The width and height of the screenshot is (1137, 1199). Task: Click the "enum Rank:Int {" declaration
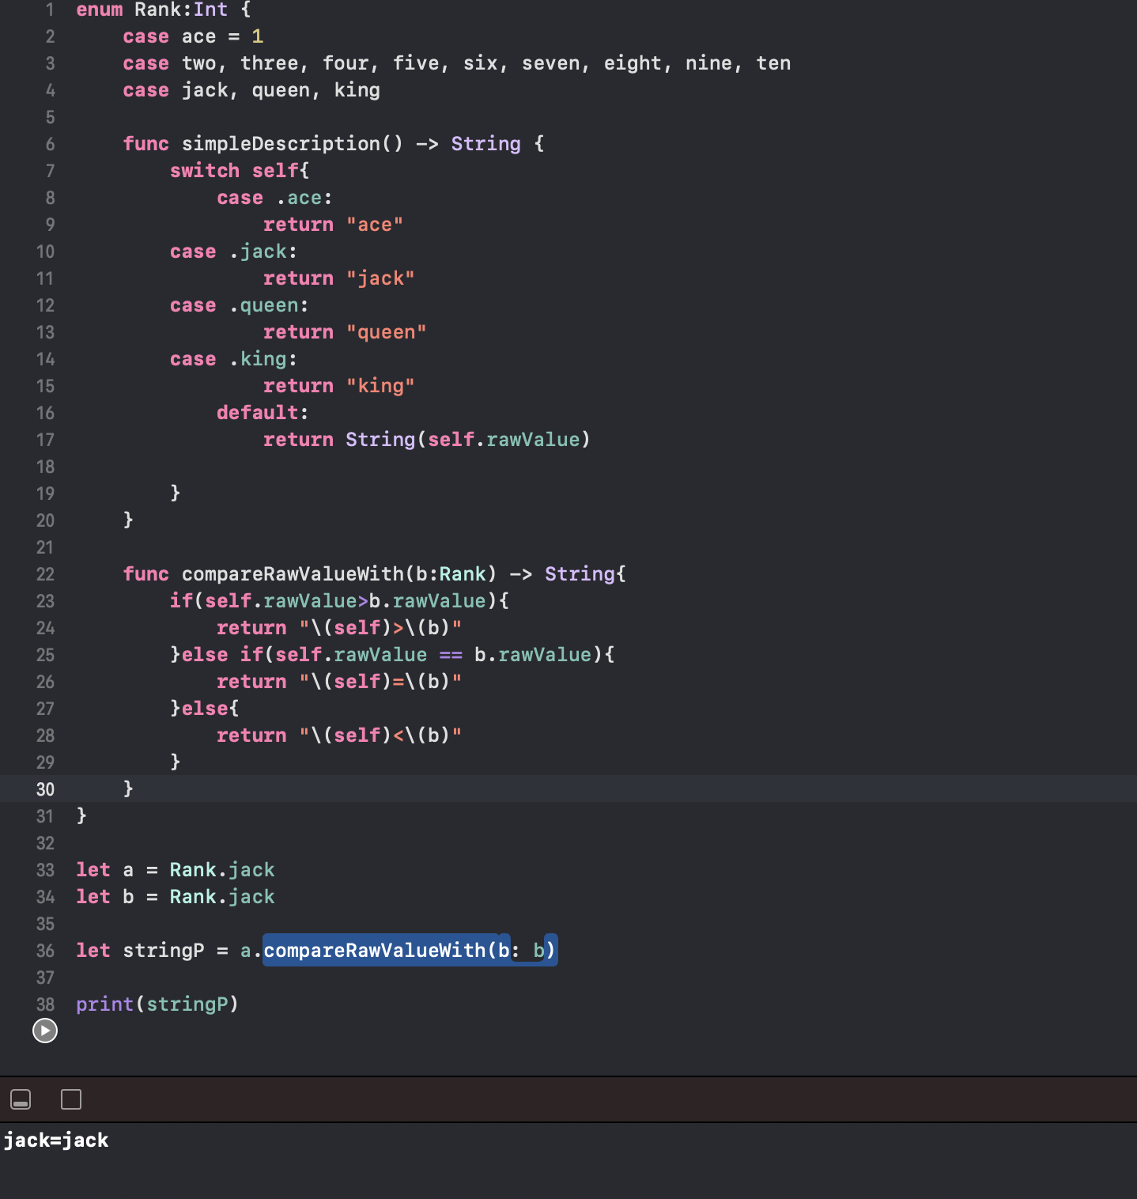point(164,9)
